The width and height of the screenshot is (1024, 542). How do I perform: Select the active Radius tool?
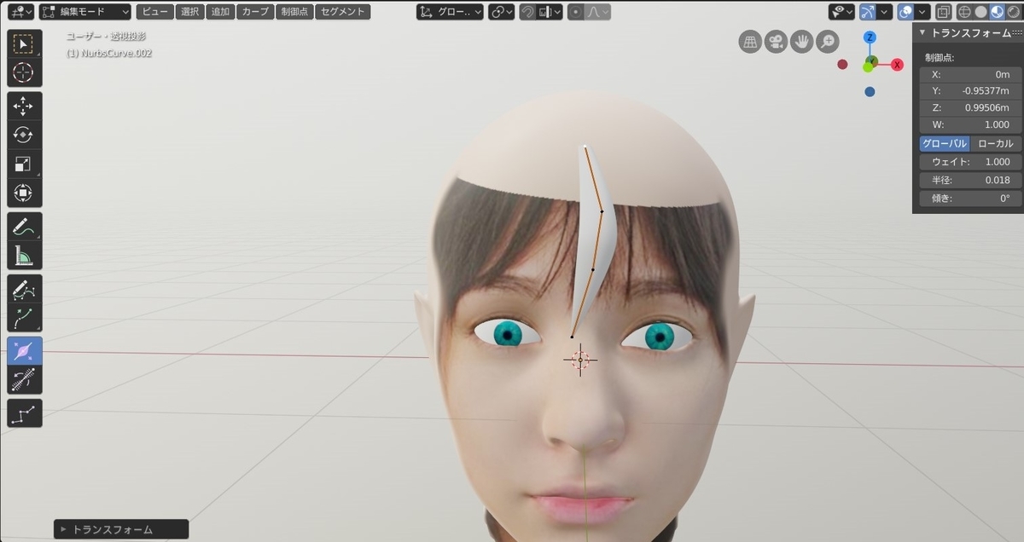tap(24, 350)
